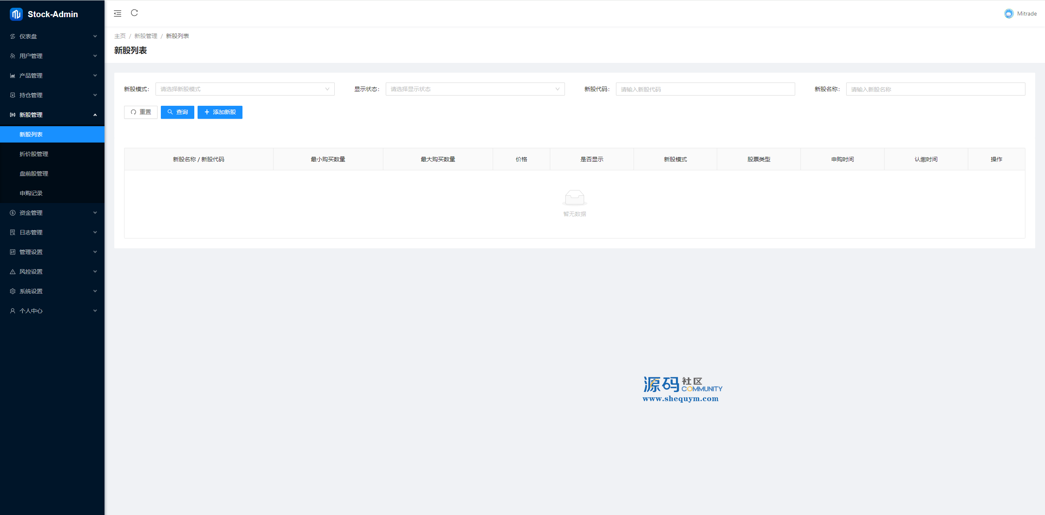Expand the 用户管理 menu chevron

click(95, 56)
